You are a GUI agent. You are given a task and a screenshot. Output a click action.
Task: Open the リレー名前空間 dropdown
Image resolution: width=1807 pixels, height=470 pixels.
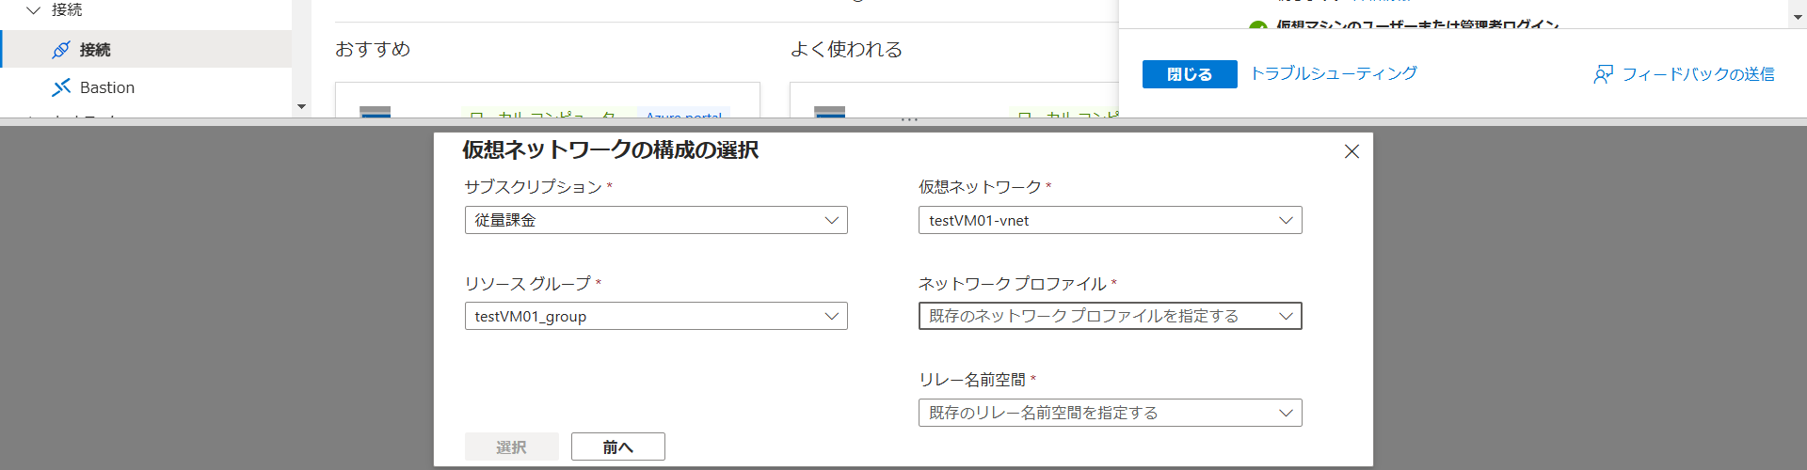(x=1110, y=413)
